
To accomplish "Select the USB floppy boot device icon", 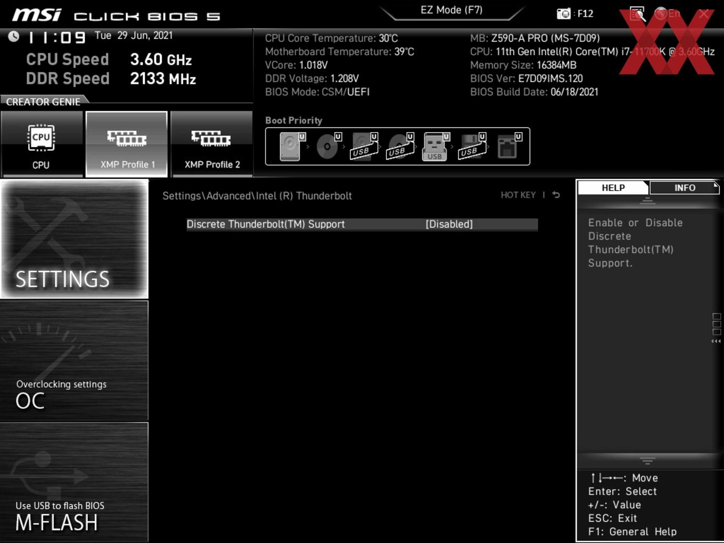I will 472,146.
